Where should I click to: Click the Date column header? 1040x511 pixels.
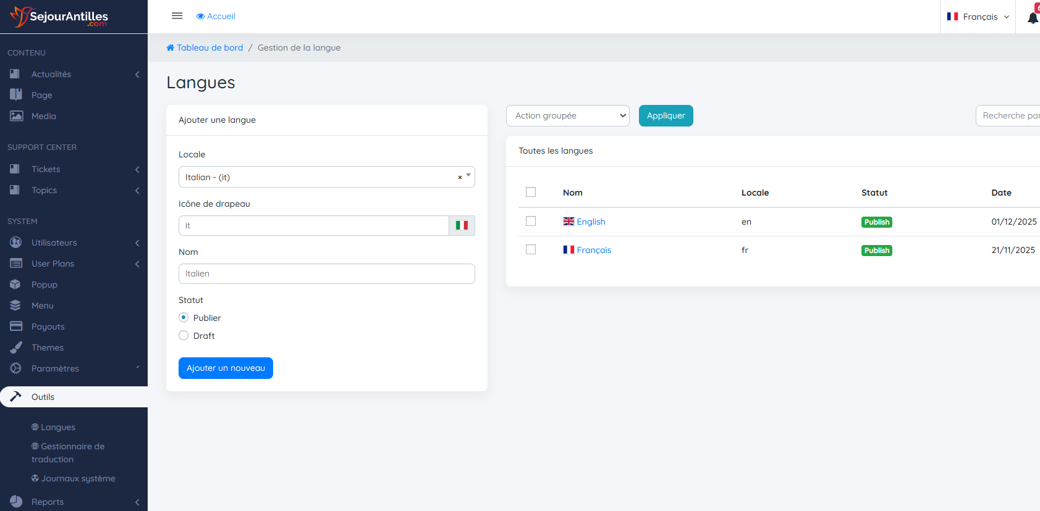(1001, 193)
